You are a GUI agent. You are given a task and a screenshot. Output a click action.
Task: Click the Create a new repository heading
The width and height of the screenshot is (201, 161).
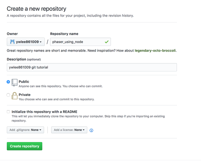37,9
